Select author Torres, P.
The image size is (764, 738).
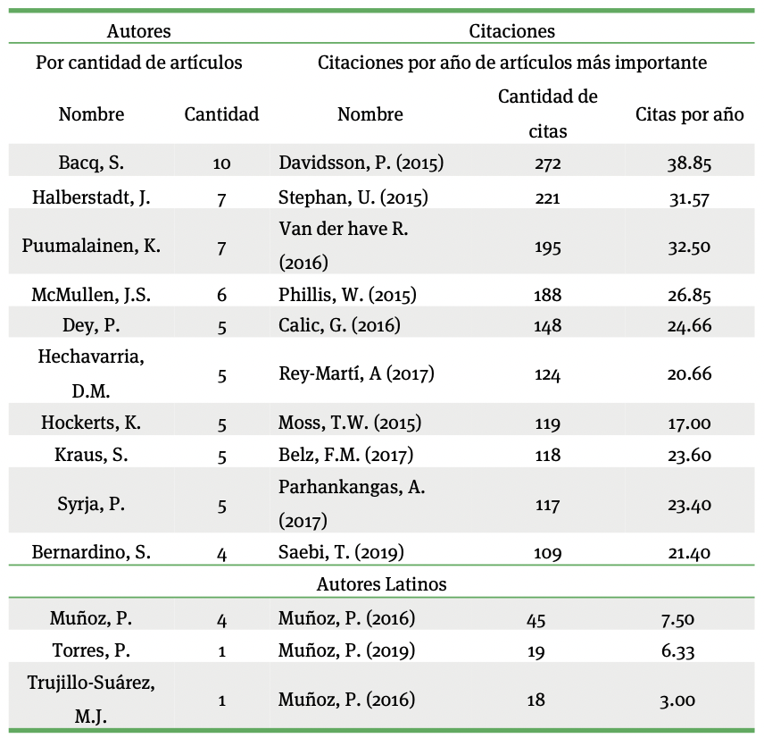[91, 651]
